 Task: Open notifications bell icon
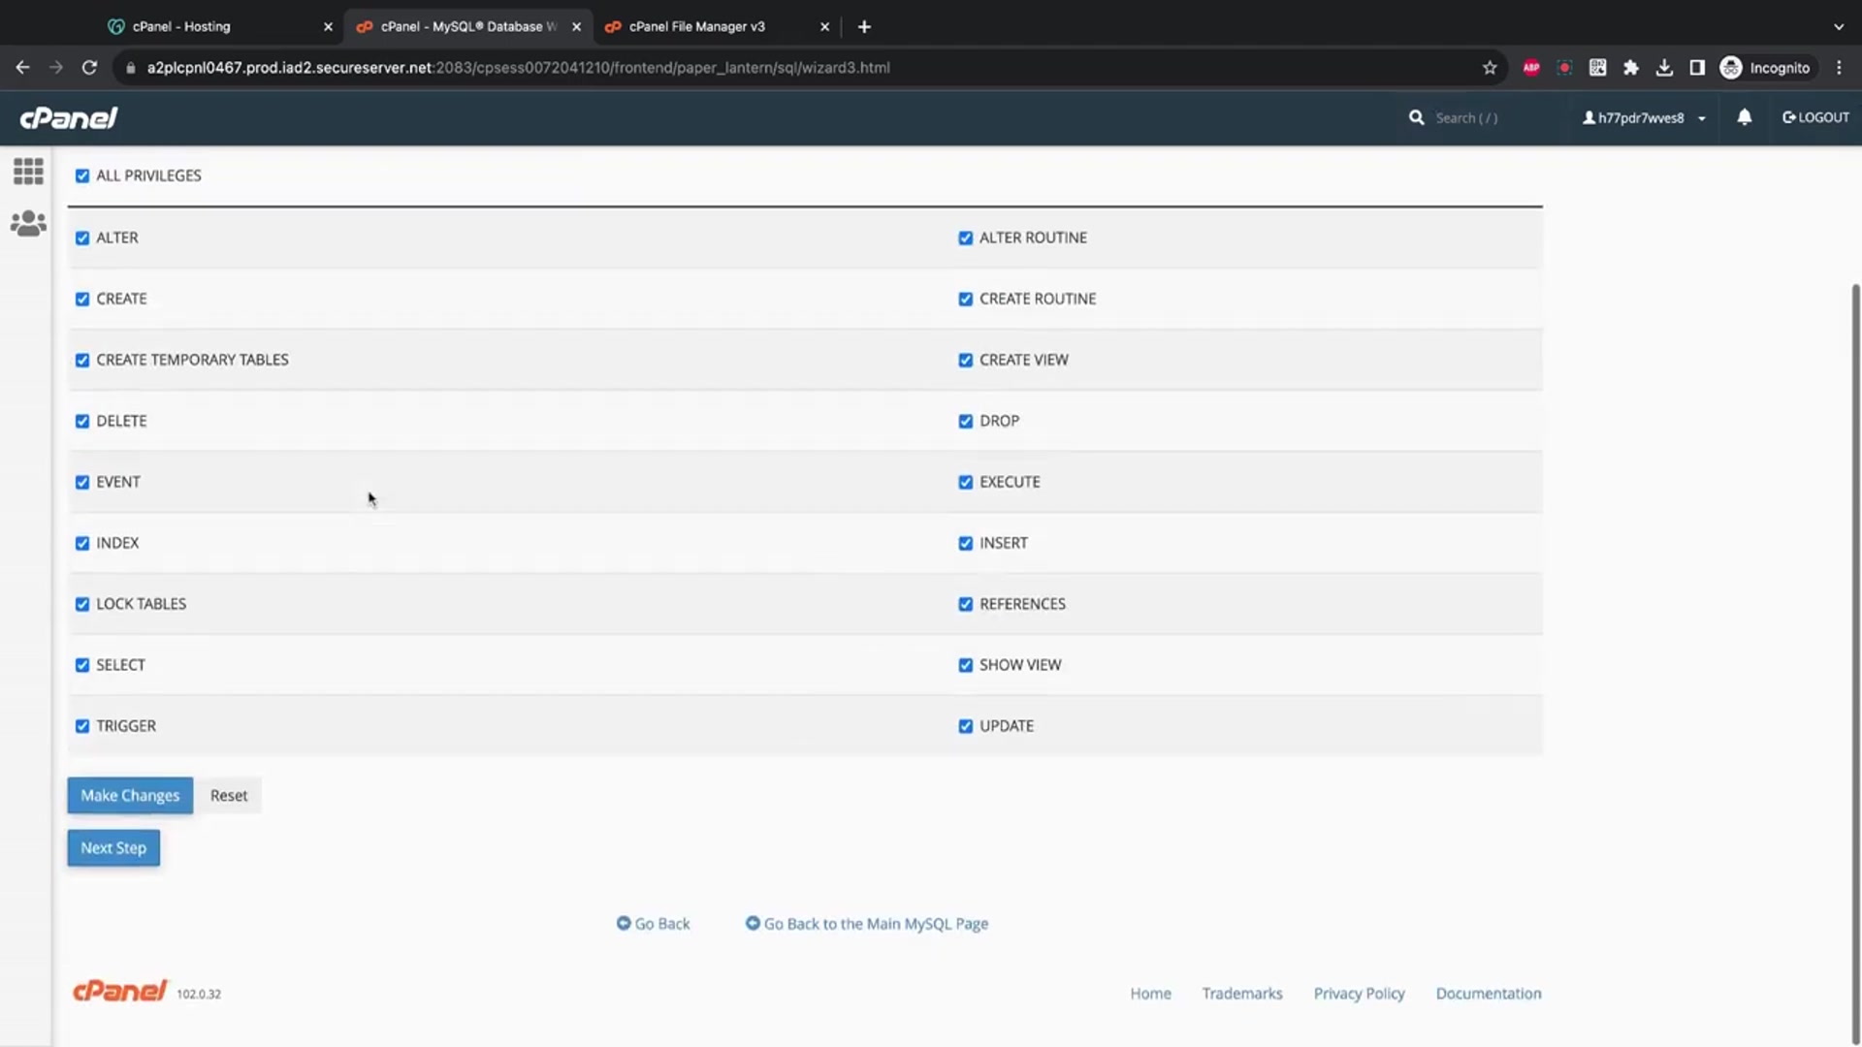click(x=1744, y=117)
